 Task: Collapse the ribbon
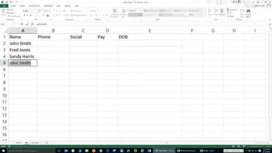click(x=270, y=20)
